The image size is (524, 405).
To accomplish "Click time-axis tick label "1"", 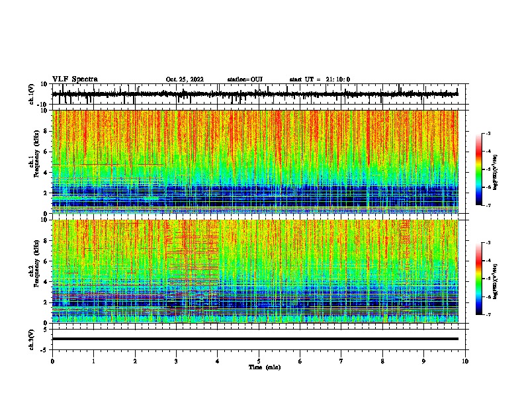I will [93, 361].
